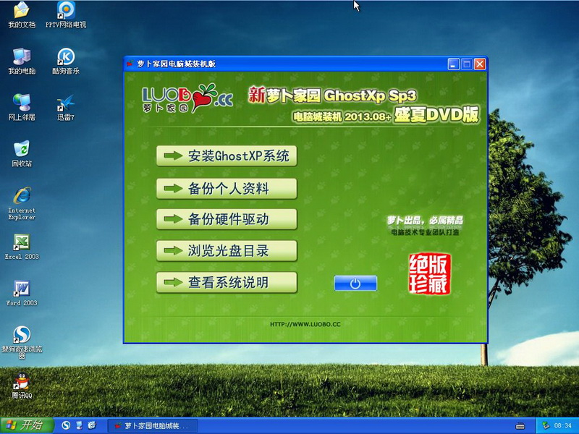
Task: Launch PPTV网络电视 from desktop
Action: click(66, 12)
